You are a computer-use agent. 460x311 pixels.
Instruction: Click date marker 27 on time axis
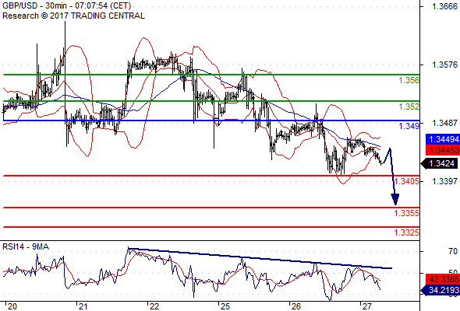click(366, 306)
